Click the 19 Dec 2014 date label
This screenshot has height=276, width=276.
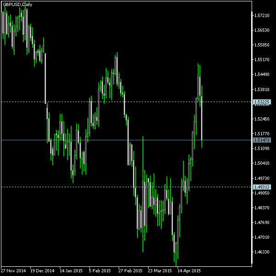coord(42,271)
